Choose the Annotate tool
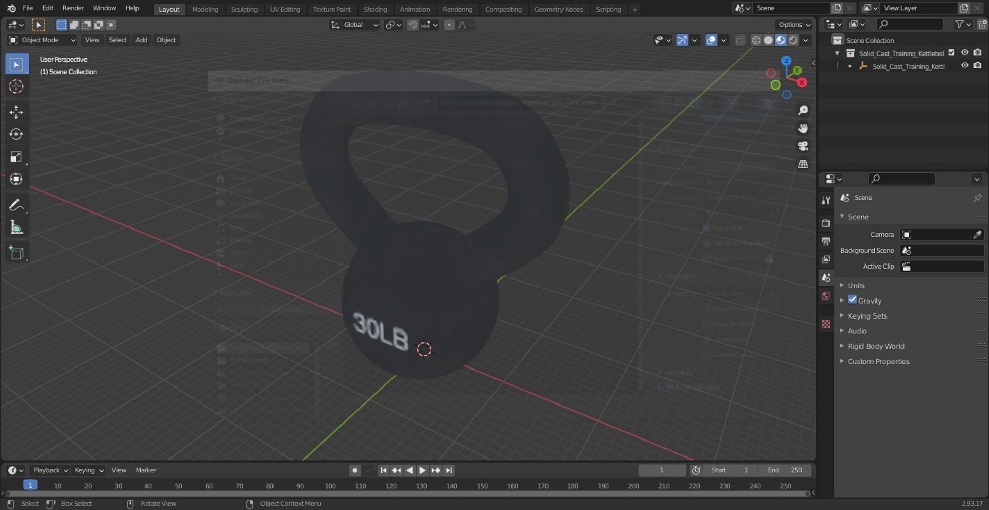Viewport: 989px width, 510px height. coord(16,205)
